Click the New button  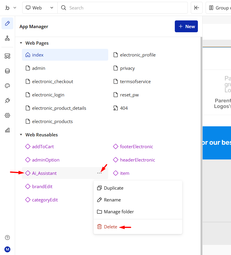(x=186, y=26)
